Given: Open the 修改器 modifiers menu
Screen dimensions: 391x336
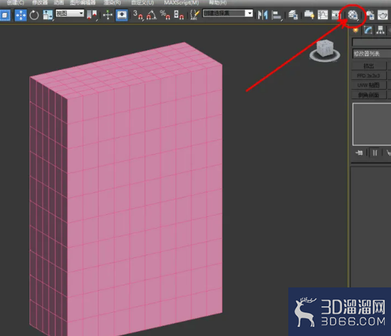Looking at the screenshot, I should [40, 3].
